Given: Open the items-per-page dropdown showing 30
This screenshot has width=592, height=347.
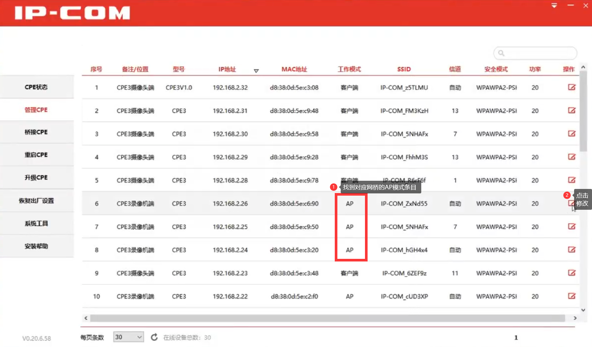Looking at the screenshot, I should pos(129,337).
